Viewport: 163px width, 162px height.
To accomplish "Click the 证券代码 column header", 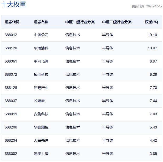I will (x=12, y=22).
